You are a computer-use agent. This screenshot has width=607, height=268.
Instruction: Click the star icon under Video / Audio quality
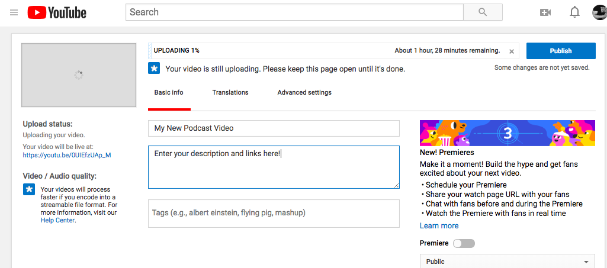pyautogui.click(x=29, y=189)
